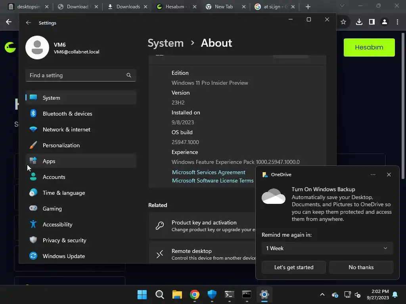Click the green Hesabım button
The width and height of the screenshot is (406, 304).
coord(369,47)
